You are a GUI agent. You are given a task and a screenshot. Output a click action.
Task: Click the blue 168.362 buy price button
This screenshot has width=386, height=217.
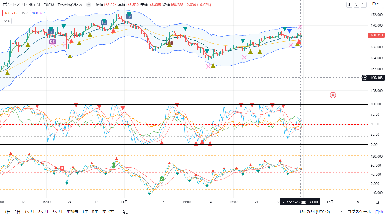pyautogui.click(x=39, y=13)
